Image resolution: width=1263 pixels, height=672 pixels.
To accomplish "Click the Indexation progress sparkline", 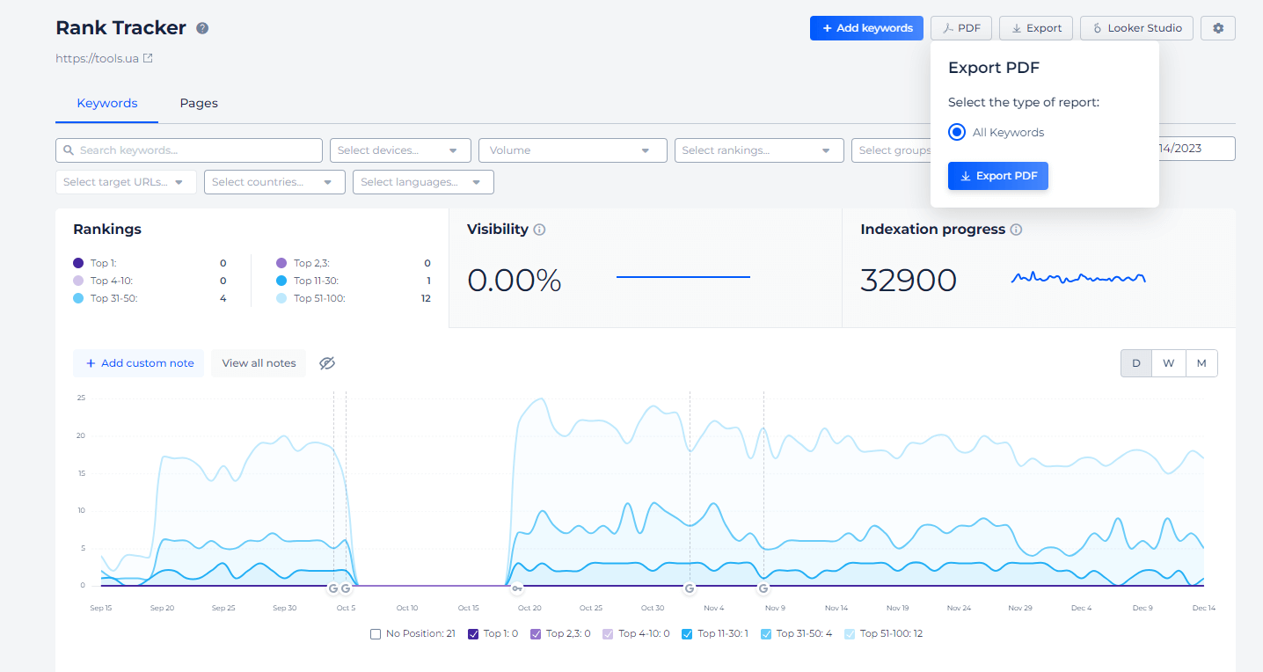I will [x=1078, y=278].
